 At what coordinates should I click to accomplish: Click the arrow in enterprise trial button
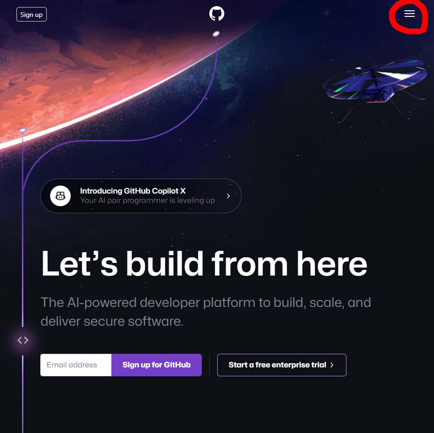pos(332,365)
